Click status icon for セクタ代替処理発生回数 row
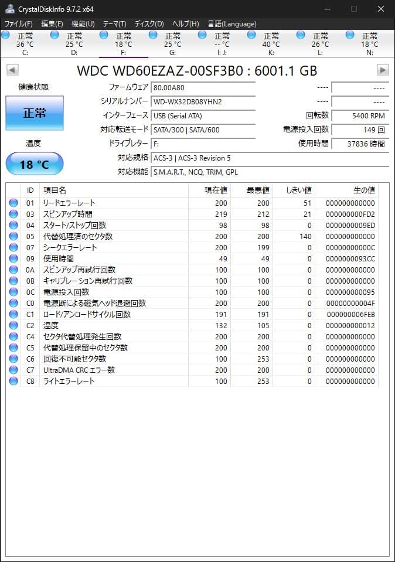The image size is (395, 562). pos(13,336)
